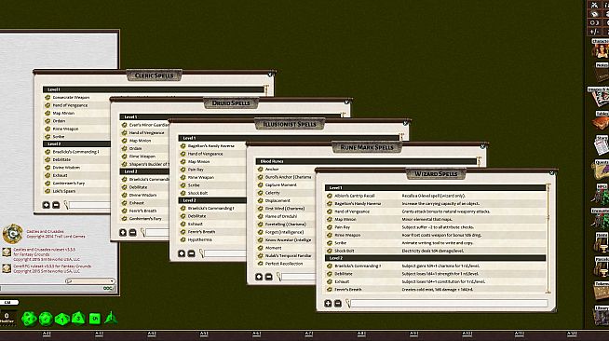Click Blood Runes header in Rune Mark Spells
This screenshot has height=341, width=609.
(366, 161)
